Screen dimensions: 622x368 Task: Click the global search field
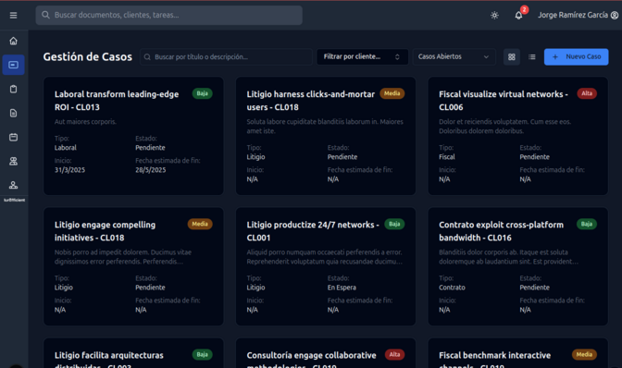pyautogui.click(x=169, y=15)
